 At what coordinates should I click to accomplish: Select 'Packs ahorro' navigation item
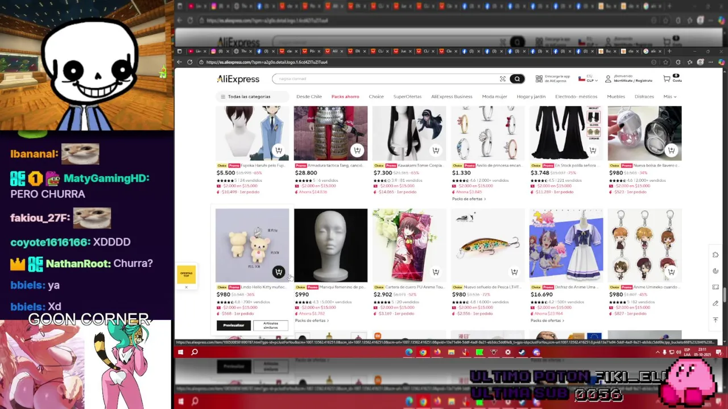click(345, 97)
